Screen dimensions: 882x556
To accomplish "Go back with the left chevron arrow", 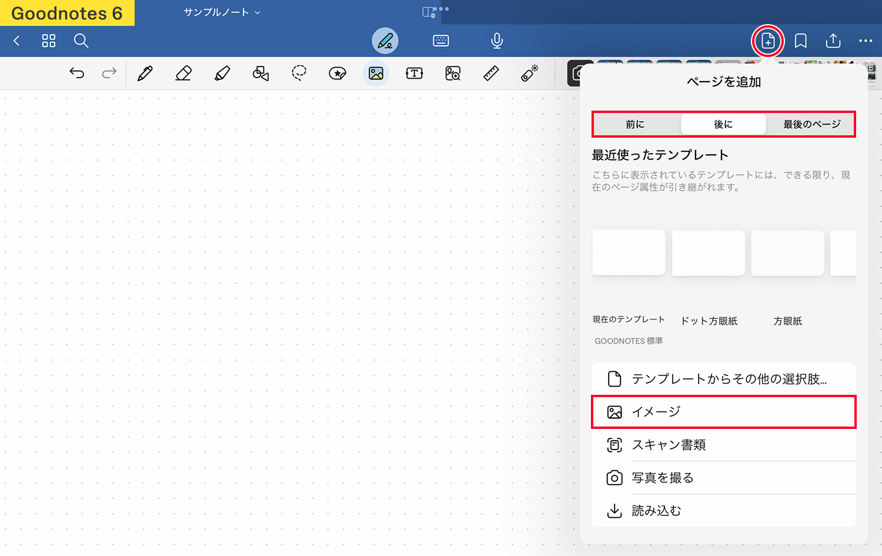I will point(16,41).
